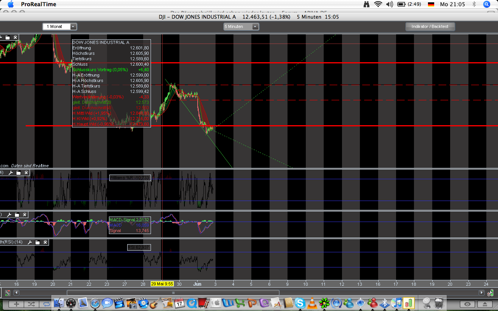Click the Tiefstkurs 12.589,60 row in info box
The width and height of the screenshot is (498, 311).
tap(111, 59)
